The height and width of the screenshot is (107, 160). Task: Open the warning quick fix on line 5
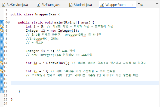point(2,26)
